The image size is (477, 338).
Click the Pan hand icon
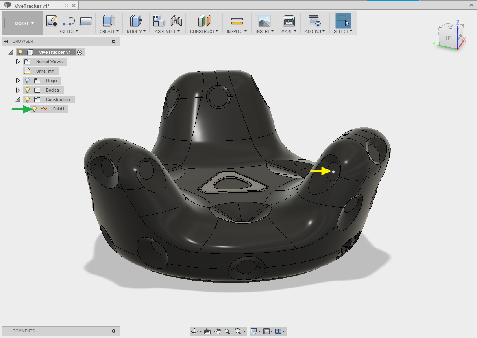(218, 331)
